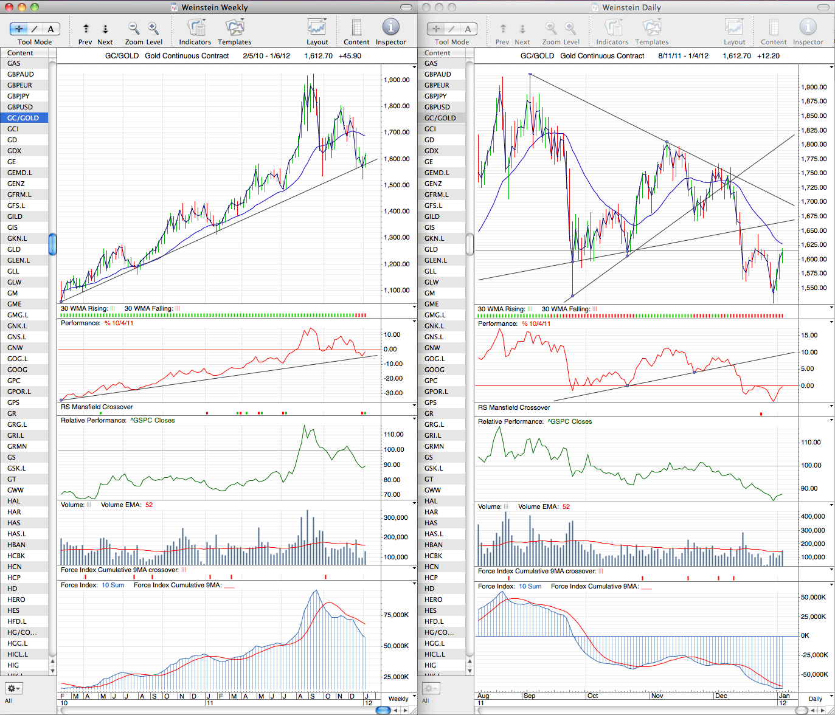Click 'Relative Performance: ^GSPC Closes' label in Daily
Image resolution: width=835 pixels, height=715 pixels.
tap(535, 421)
